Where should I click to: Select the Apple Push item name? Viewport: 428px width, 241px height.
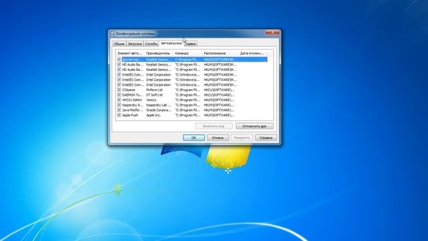(x=130, y=115)
